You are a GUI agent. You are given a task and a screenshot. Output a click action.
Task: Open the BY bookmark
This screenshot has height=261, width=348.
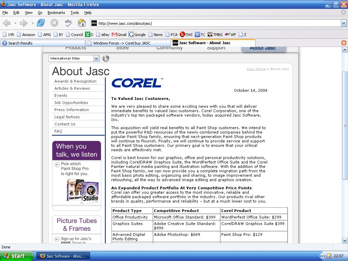(58, 35)
